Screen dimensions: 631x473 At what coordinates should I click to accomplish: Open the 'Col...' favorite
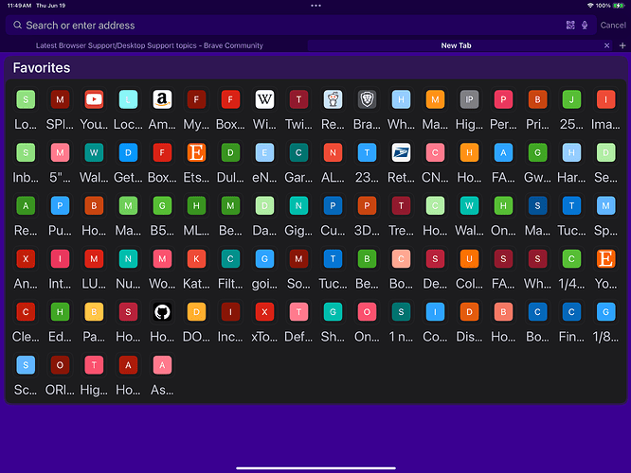(469, 259)
